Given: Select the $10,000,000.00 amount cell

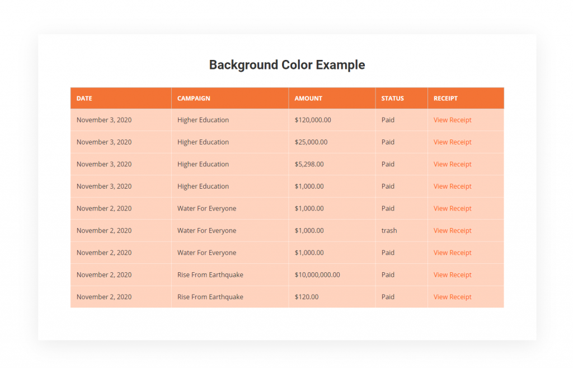Looking at the screenshot, I should coord(317,275).
